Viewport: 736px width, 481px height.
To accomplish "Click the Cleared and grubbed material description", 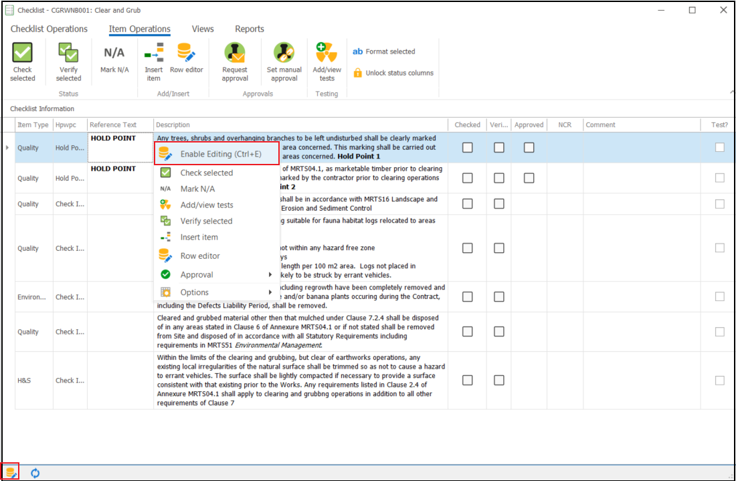I will [x=300, y=331].
